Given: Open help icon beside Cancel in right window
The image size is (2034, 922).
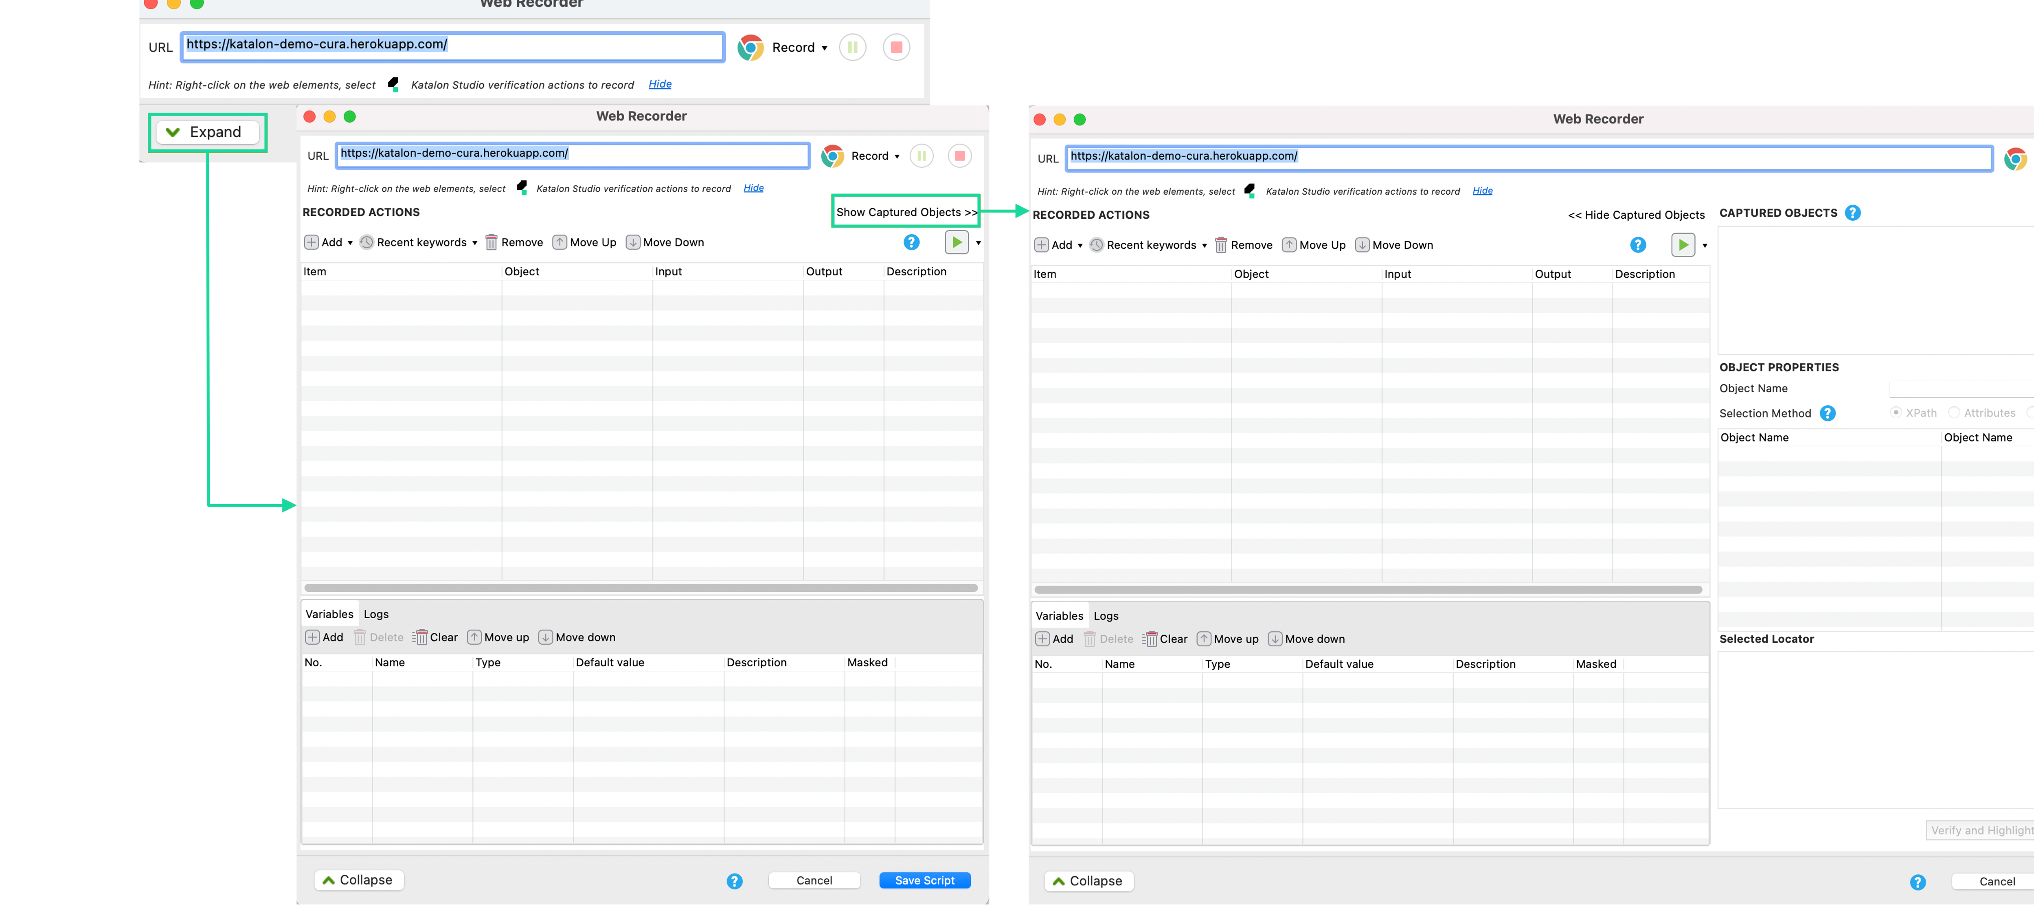Looking at the screenshot, I should (1917, 882).
